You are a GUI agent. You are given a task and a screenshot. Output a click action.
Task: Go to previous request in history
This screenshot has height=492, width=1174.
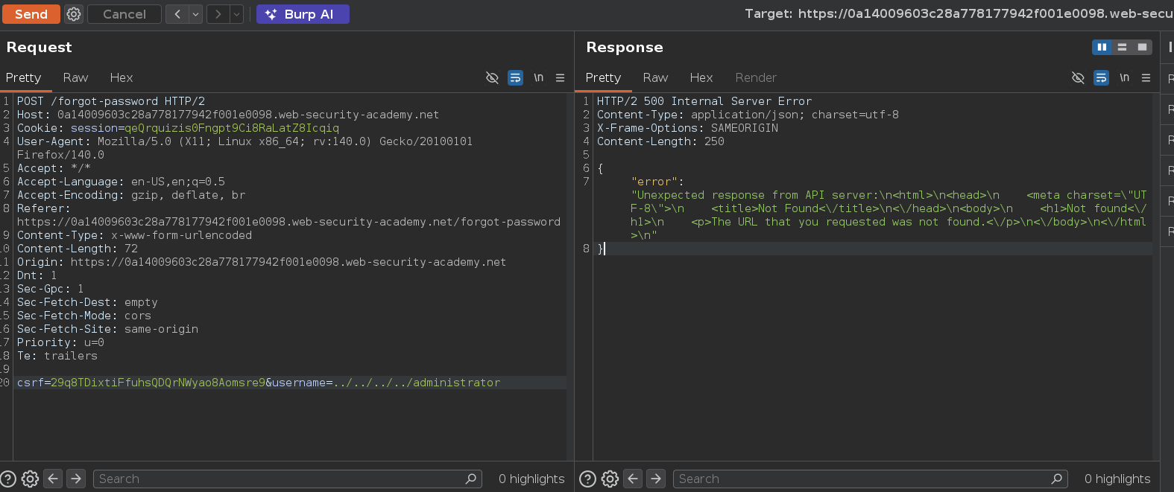(x=177, y=14)
